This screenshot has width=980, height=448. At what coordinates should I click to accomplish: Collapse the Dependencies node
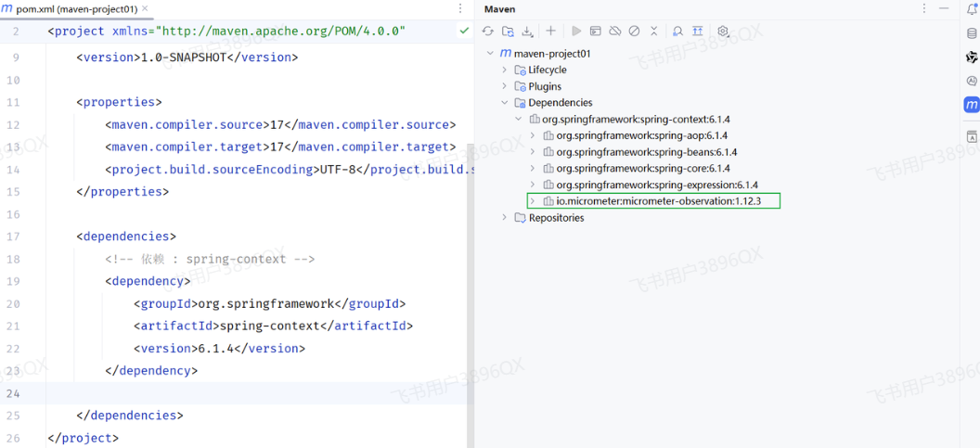(504, 102)
